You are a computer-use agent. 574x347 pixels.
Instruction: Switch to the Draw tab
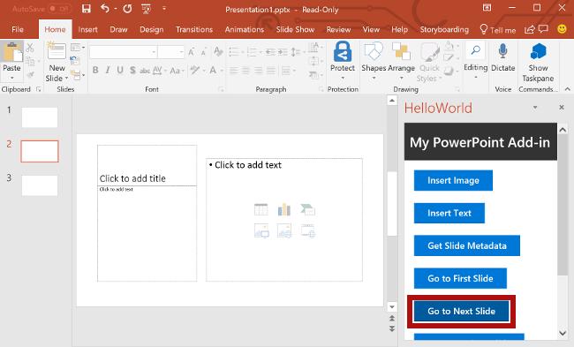pyautogui.click(x=118, y=29)
